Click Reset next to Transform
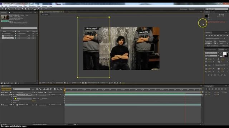The width and height of the screenshot is (229, 128). click(34, 101)
